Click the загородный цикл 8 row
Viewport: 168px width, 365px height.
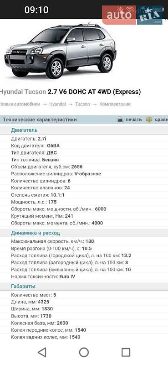click(x=84, y=263)
